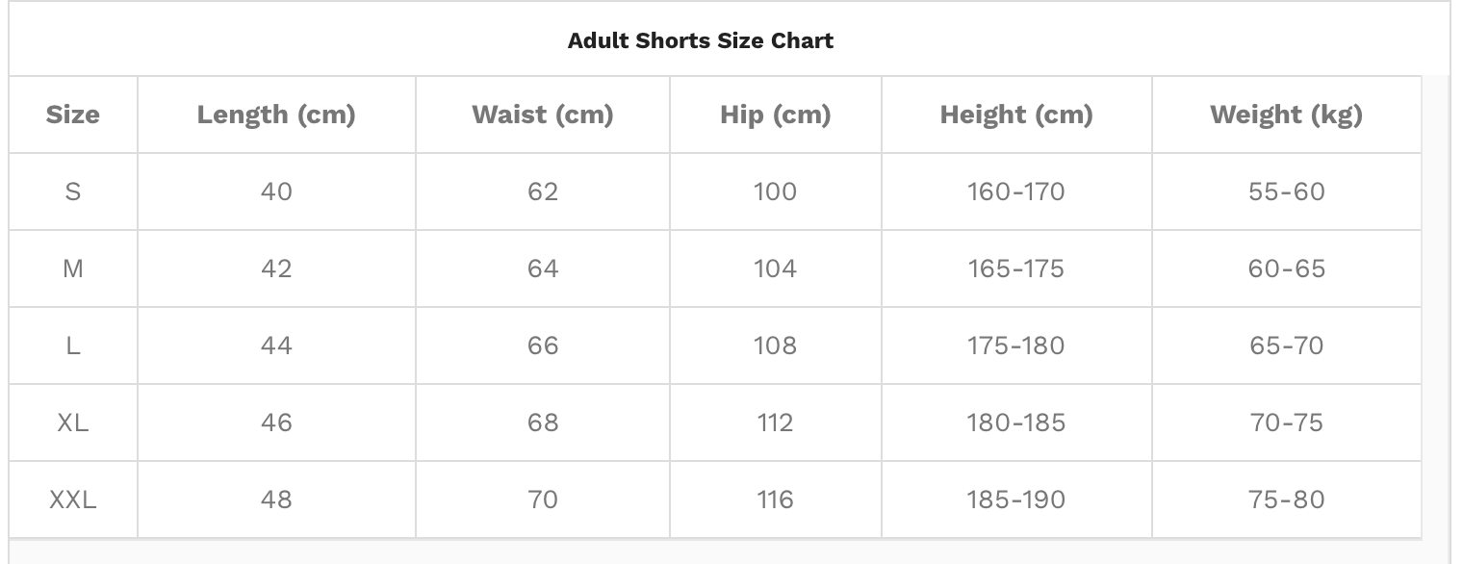1463x564 pixels.
Task: Click the 160-170 height cell
Action: click(x=1016, y=192)
